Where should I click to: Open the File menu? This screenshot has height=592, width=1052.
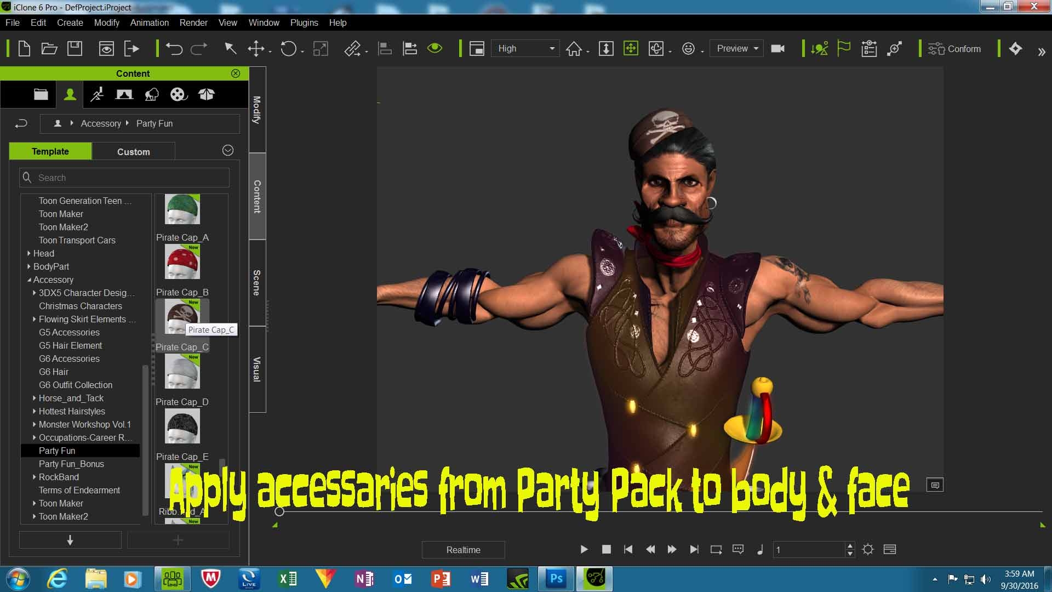[13, 22]
